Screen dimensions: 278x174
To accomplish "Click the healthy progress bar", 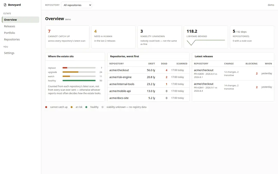I will (x=79, y=81).
